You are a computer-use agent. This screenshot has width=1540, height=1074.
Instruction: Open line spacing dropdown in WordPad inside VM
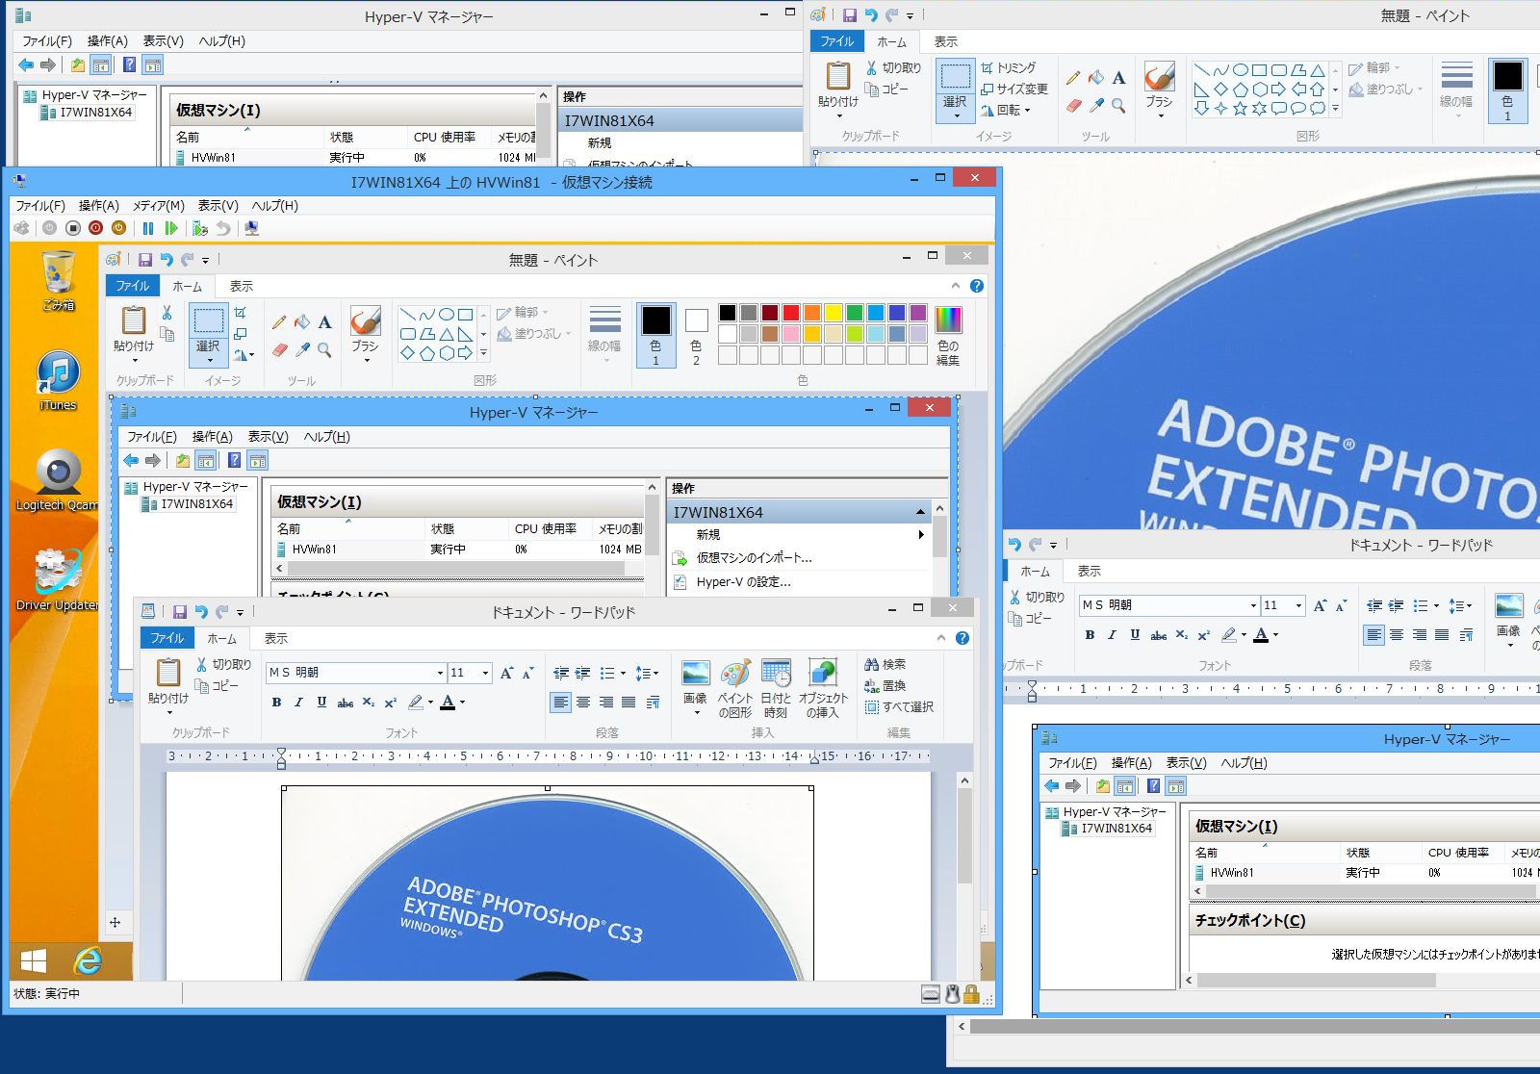(x=655, y=673)
